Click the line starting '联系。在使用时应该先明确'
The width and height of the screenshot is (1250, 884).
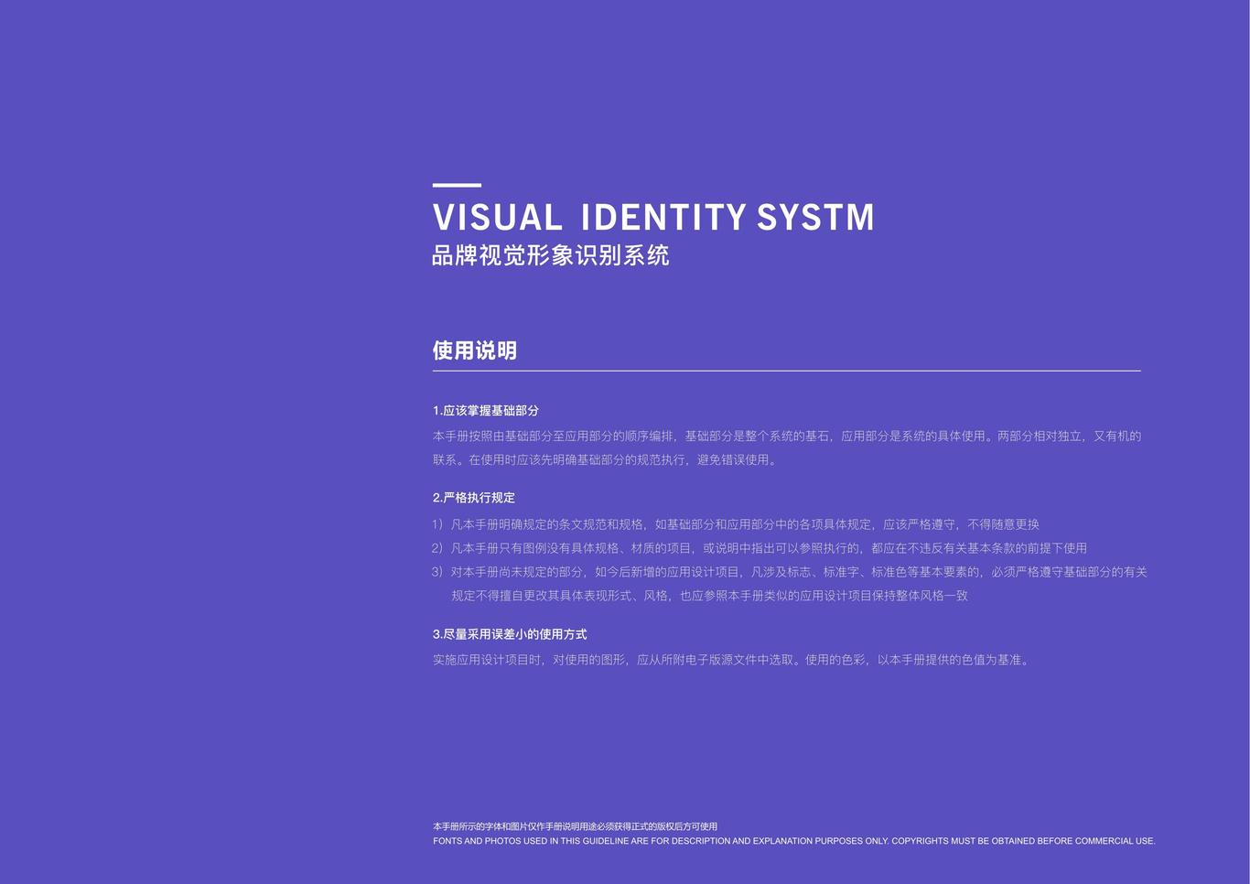coord(607,460)
